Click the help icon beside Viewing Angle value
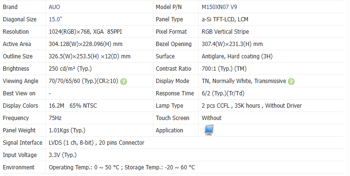350x176 pixels. click(124, 82)
